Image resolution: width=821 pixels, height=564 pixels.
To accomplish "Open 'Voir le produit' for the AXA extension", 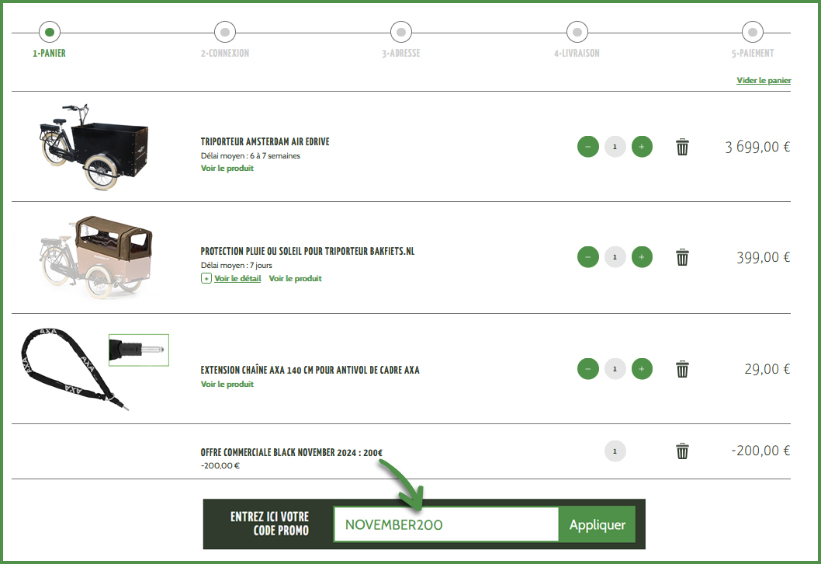I will (x=227, y=384).
